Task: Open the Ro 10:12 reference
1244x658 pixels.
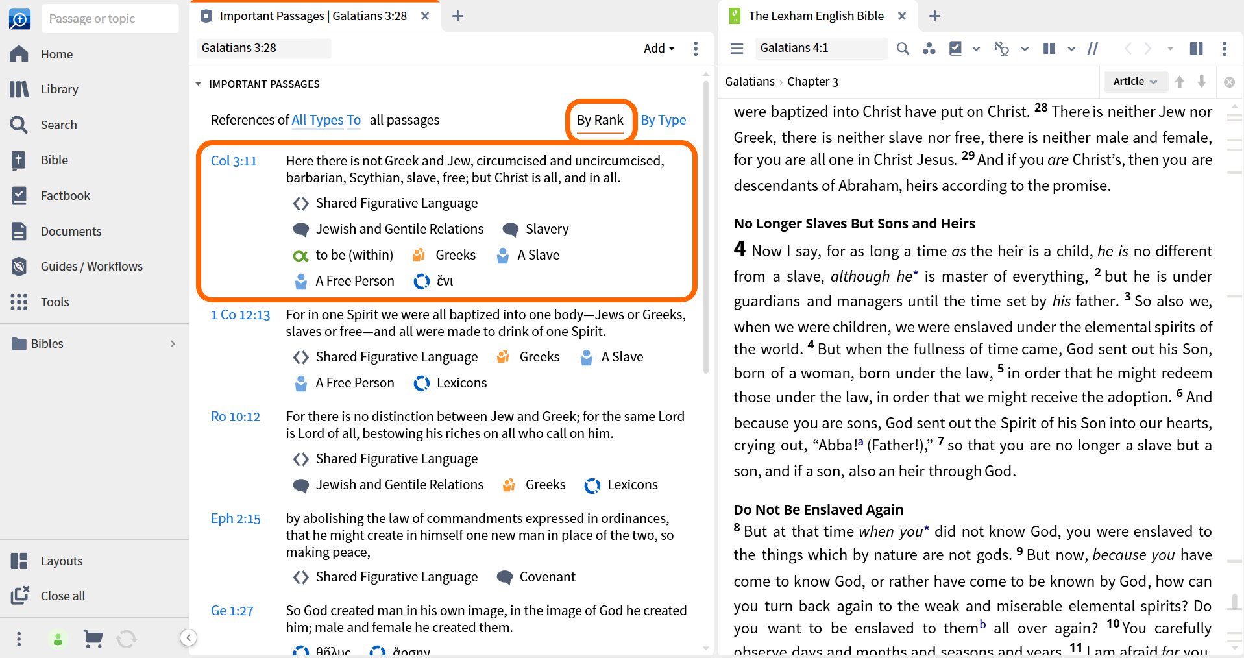Action: [235, 417]
